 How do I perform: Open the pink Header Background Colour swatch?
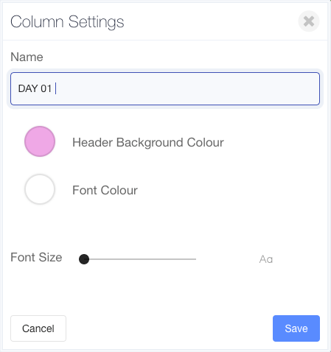point(40,141)
